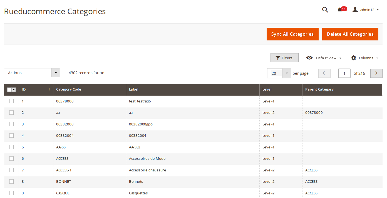Open the search magnifier icon

[x=325, y=10]
